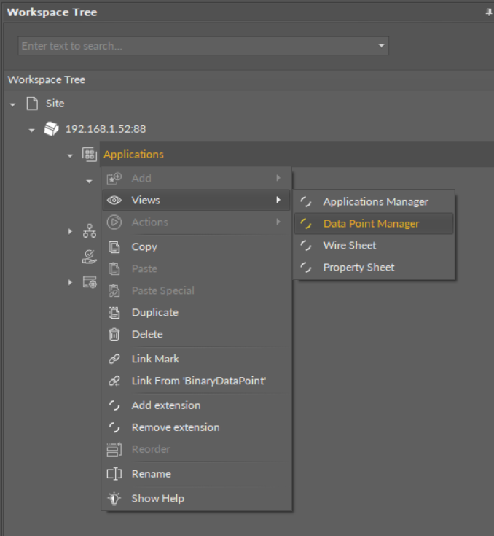Click Link From 'BinaryDataPoint' entry
The image size is (494, 536).
pos(198,381)
